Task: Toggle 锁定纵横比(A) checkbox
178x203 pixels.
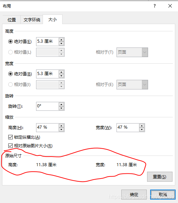Action: 10,137
